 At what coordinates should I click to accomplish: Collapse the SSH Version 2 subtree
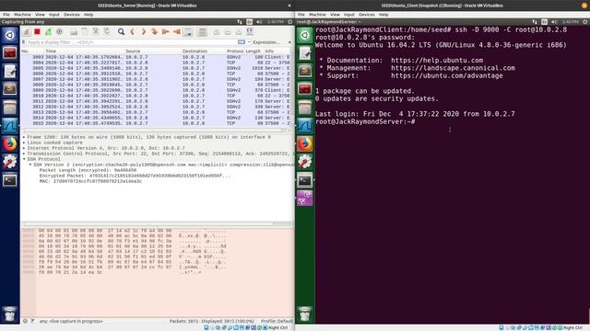(30, 165)
